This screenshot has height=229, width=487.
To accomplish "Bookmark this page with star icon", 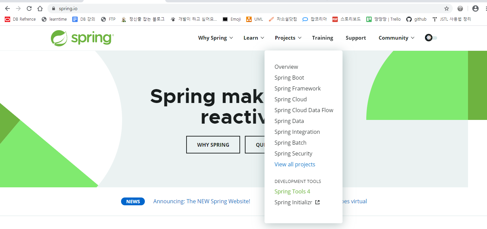I will [447, 8].
